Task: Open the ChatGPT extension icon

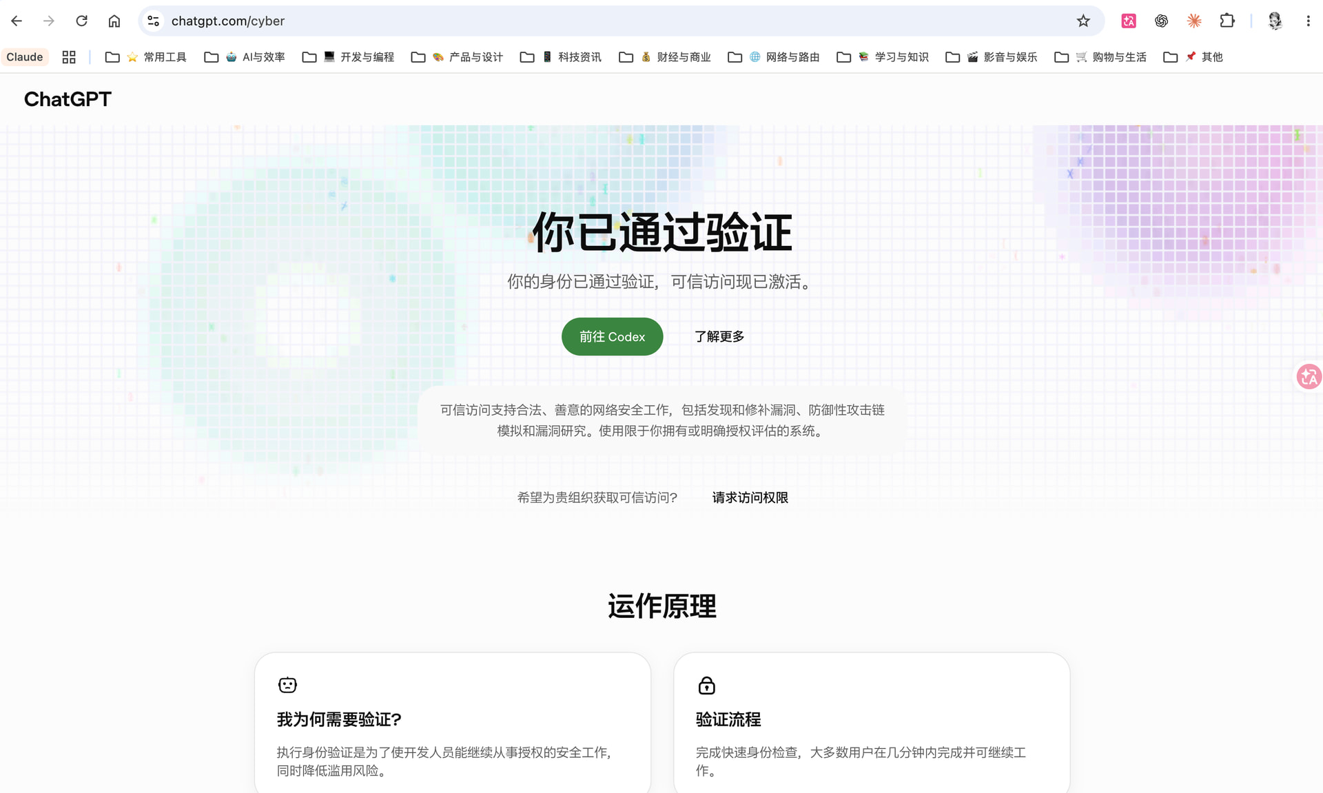Action: (1162, 21)
